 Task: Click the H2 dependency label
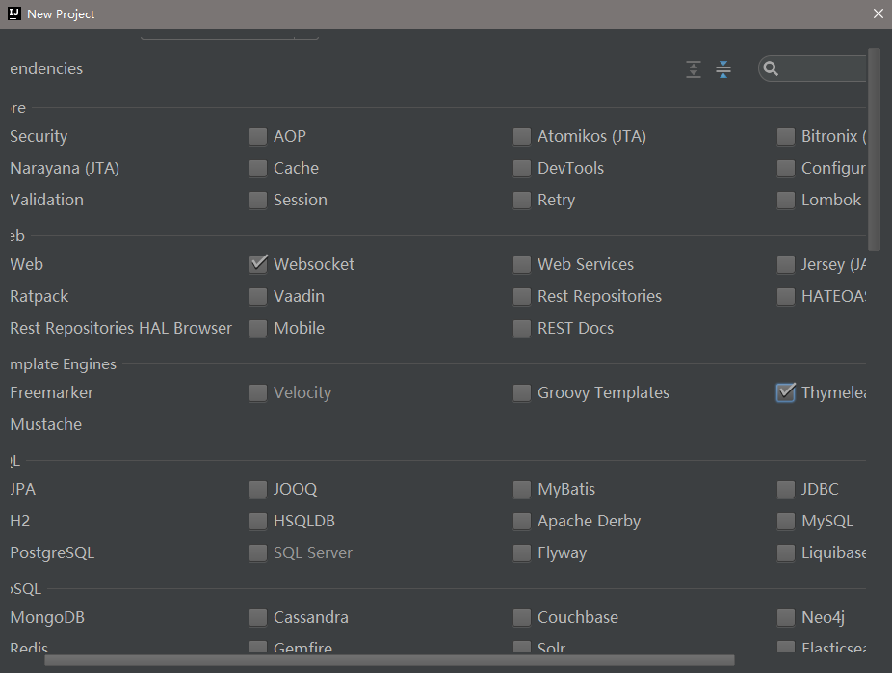(20, 522)
